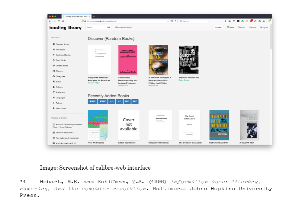The width and height of the screenshot is (299, 211).
Task: Open the Tasks menu item in header
Action: (230, 27)
